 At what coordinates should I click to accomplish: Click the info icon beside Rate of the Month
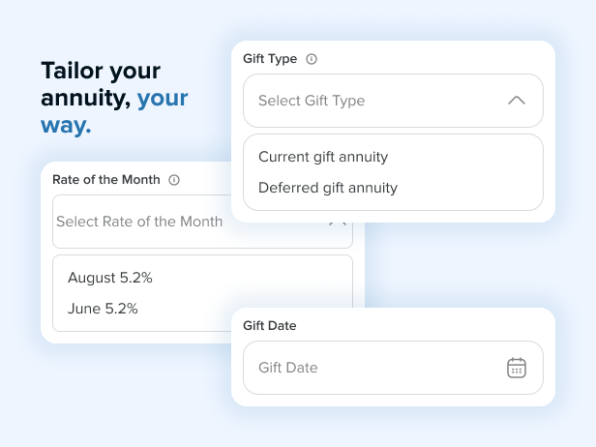(174, 180)
